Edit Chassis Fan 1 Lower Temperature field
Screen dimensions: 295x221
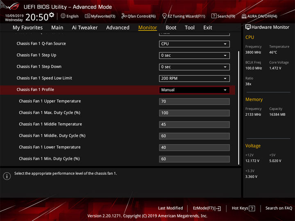194,147
